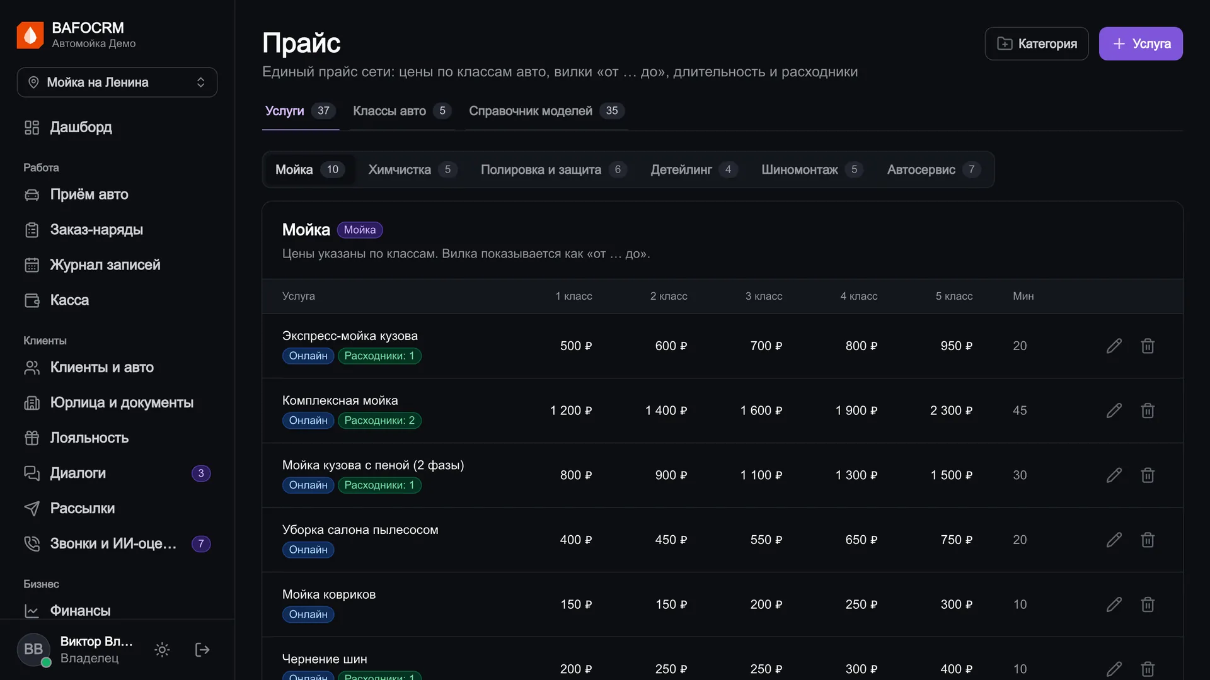Open Касса in the sidebar
Viewport: 1210px width, 680px height.
[x=117, y=300]
